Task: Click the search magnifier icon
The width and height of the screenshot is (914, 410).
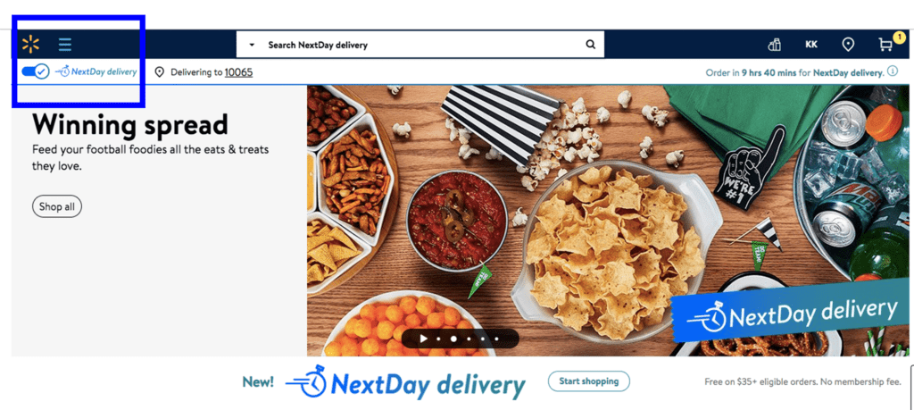Action: (x=591, y=45)
